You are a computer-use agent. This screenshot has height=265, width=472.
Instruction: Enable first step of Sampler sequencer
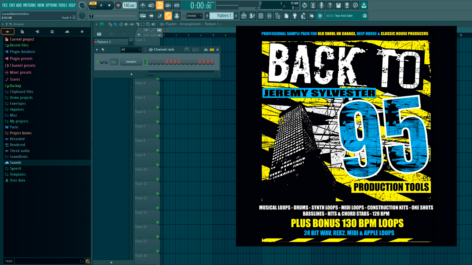(x=150, y=62)
